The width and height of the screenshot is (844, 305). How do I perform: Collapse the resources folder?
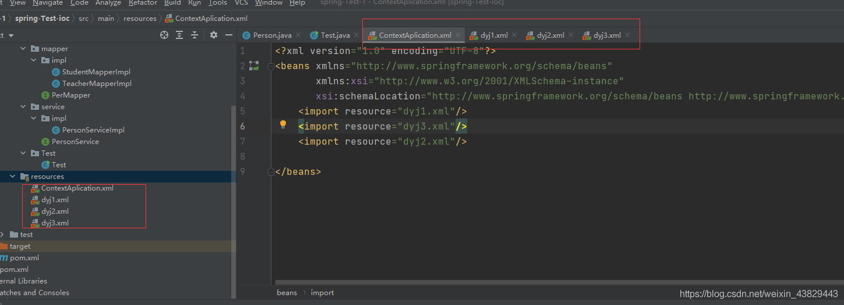[x=13, y=177]
